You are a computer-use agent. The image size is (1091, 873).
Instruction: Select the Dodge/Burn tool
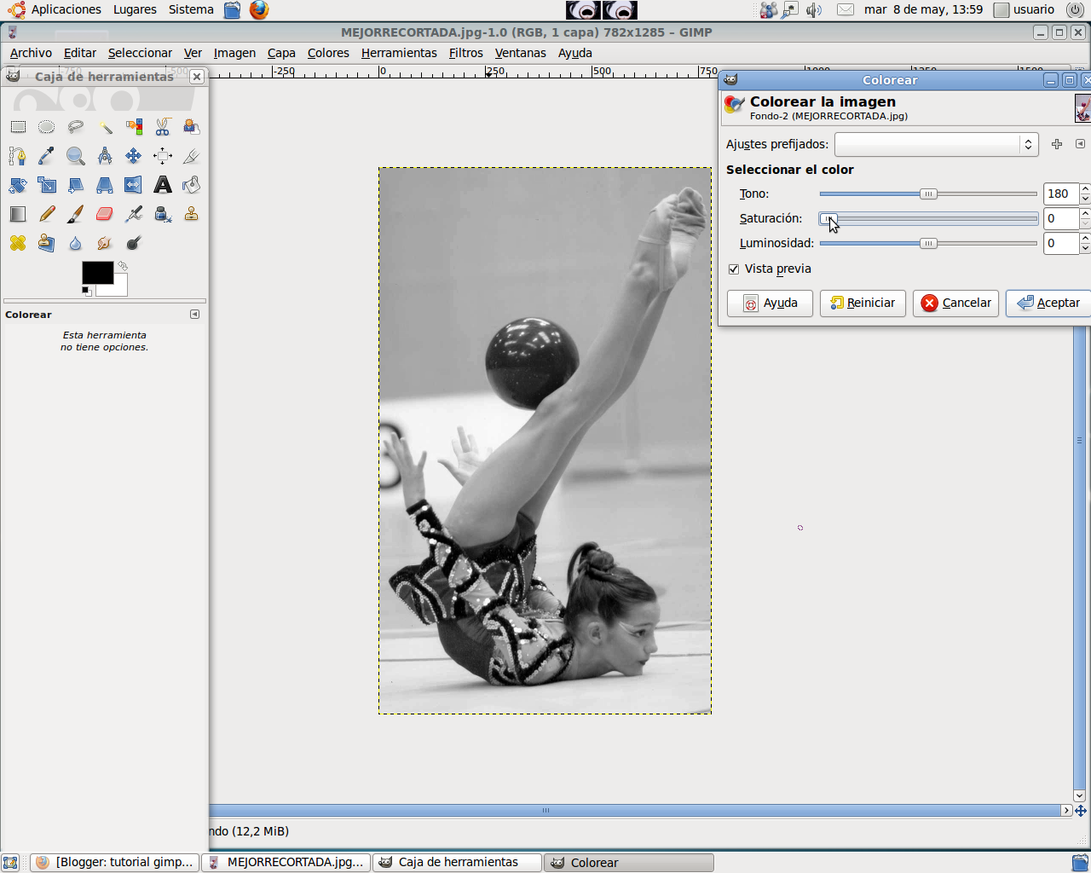[134, 243]
